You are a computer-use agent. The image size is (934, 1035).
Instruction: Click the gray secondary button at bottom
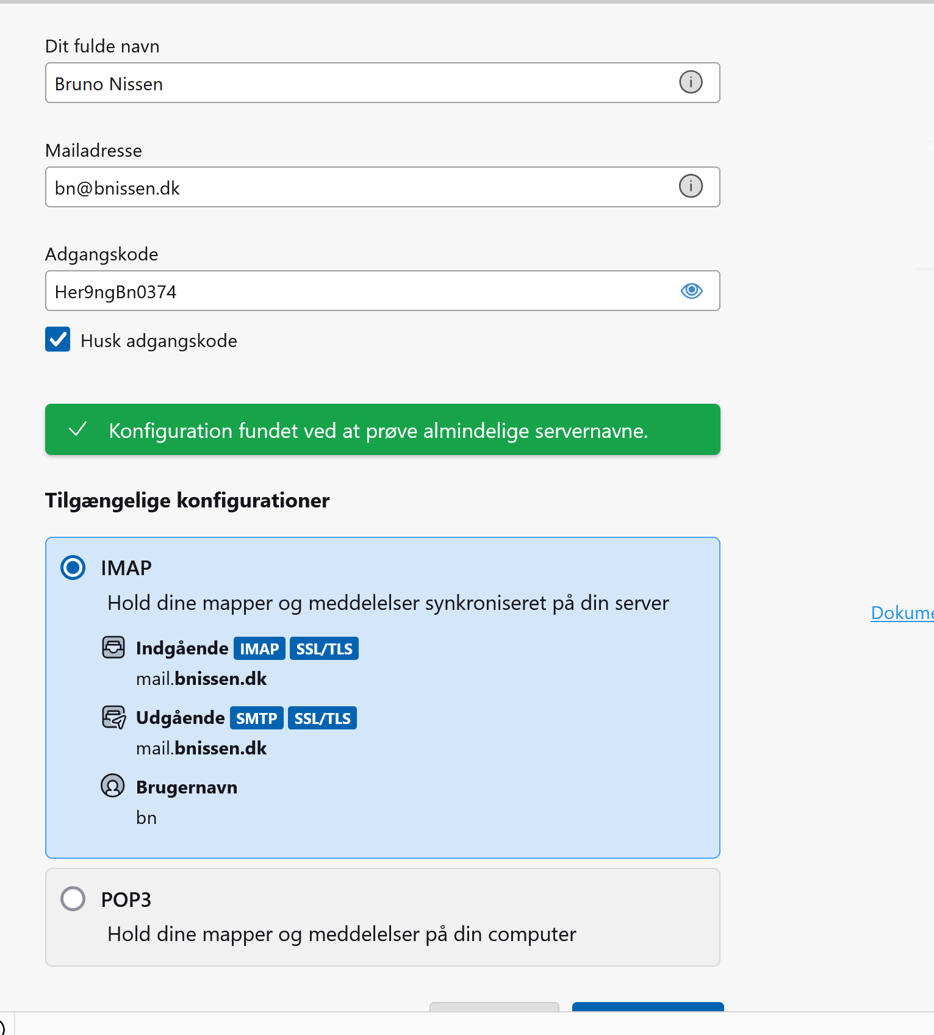click(494, 1006)
